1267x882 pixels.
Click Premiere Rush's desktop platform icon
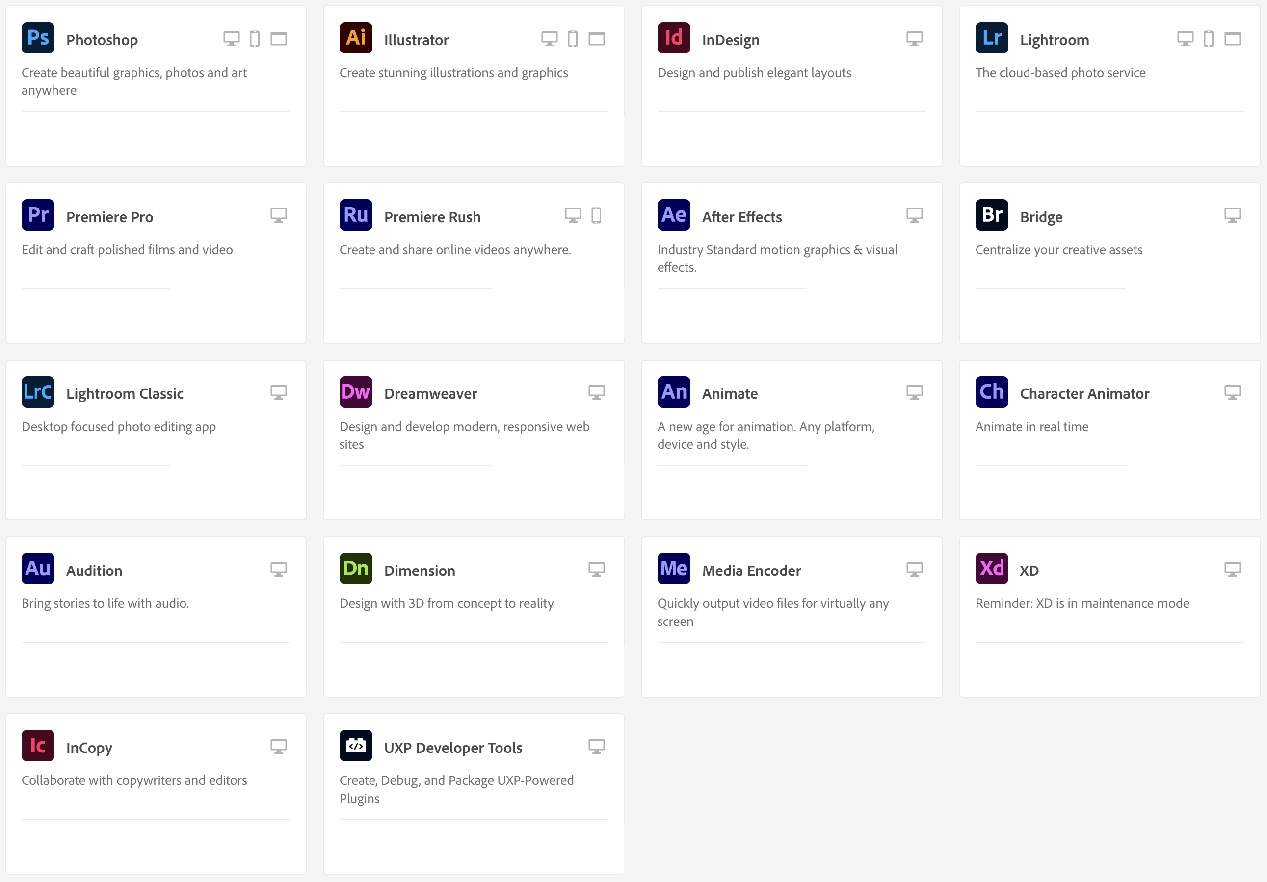pos(573,215)
